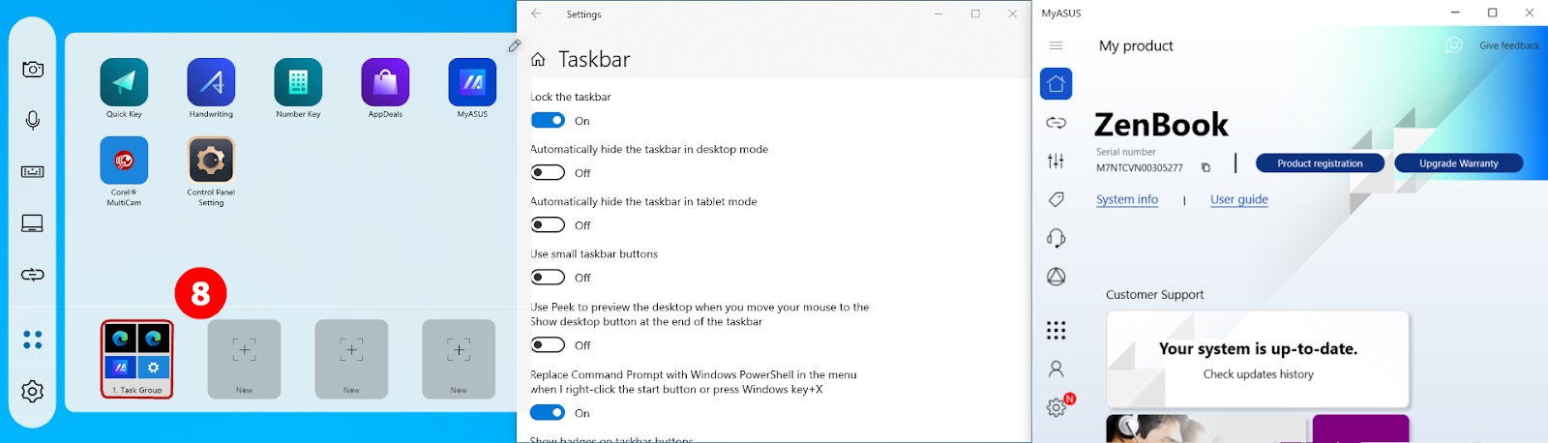Launch Corel MultiCam app
This screenshot has width=1548, height=443.
[124, 161]
